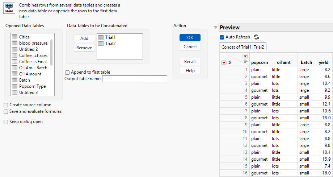Disable the Auto Refresh checkbox

pyautogui.click(x=222, y=37)
